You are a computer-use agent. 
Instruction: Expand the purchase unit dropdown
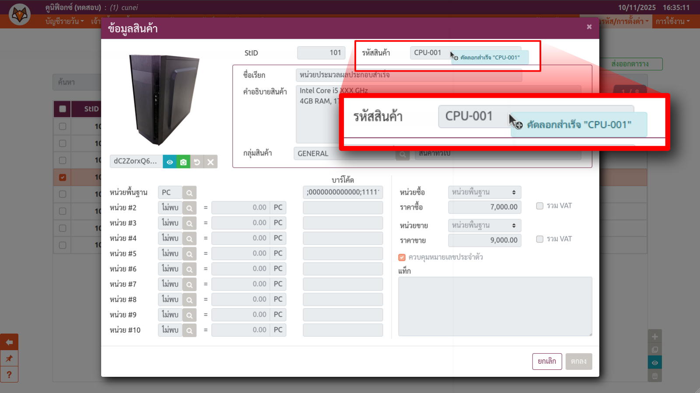pyautogui.click(x=484, y=193)
